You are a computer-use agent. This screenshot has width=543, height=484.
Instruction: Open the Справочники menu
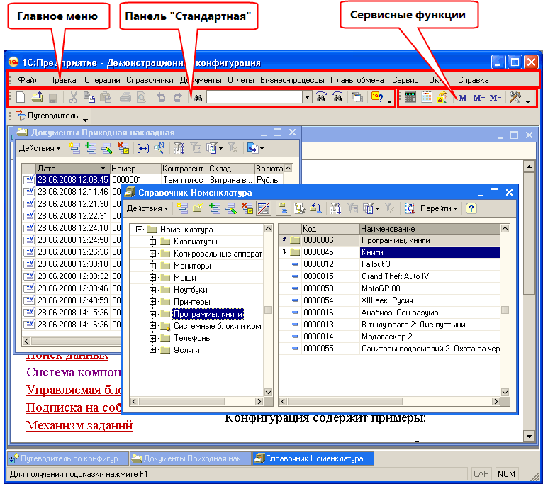click(x=150, y=80)
